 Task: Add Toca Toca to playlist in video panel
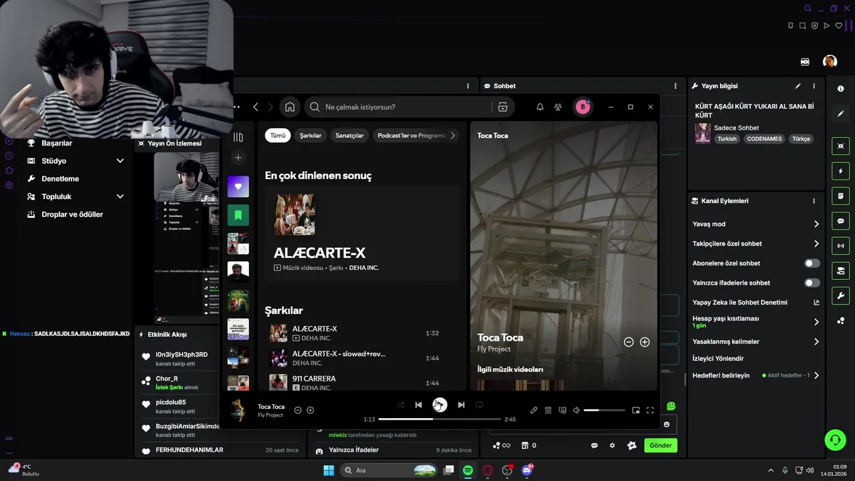pyautogui.click(x=645, y=342)
